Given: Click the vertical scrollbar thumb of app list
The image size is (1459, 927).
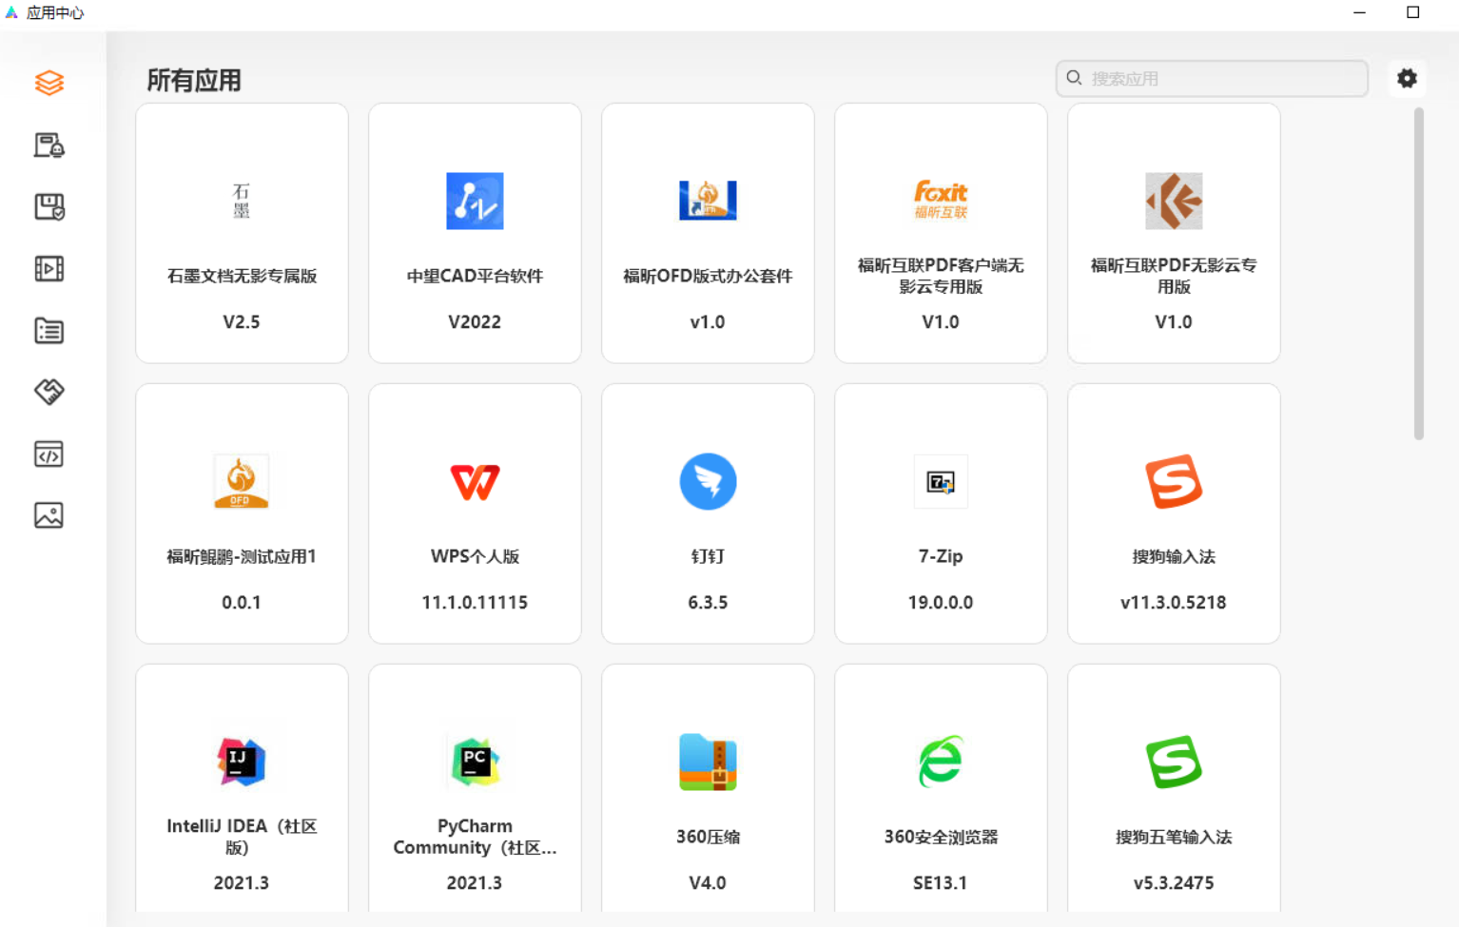Looking at the screenshot, I should pos(1418,274).
